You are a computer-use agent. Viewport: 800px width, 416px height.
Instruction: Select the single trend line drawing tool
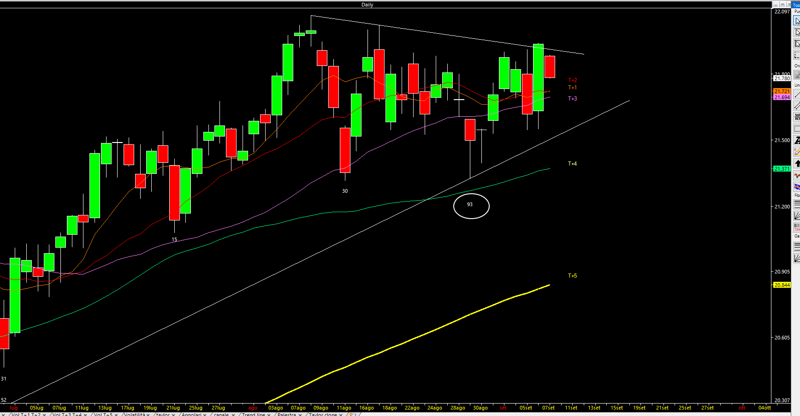797,95
